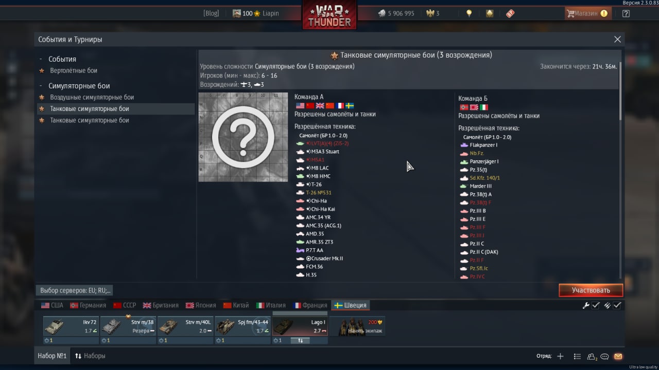Open the mail inbox envelope icon

pos(618,356)
